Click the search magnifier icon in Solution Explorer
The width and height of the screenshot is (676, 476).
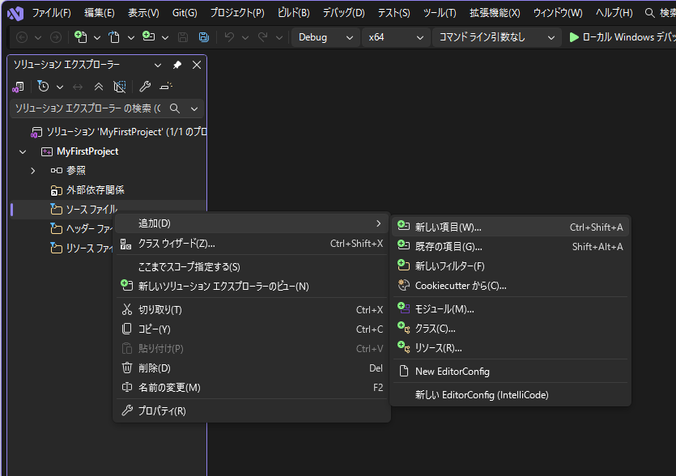click(175, 108)
